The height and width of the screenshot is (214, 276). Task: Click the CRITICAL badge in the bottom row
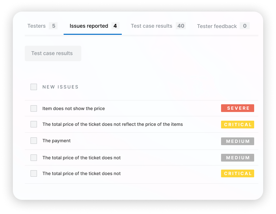(237, 173)
